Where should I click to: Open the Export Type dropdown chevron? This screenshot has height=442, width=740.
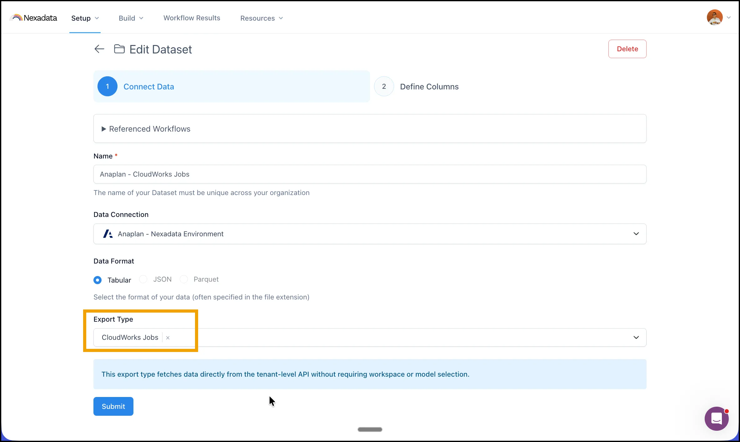pyautogui.click(x=636, y=338)
